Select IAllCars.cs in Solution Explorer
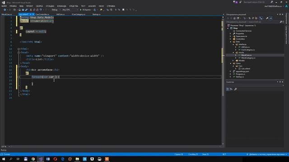The height and width of the screenshot is (162, 289). pos(245,47)
